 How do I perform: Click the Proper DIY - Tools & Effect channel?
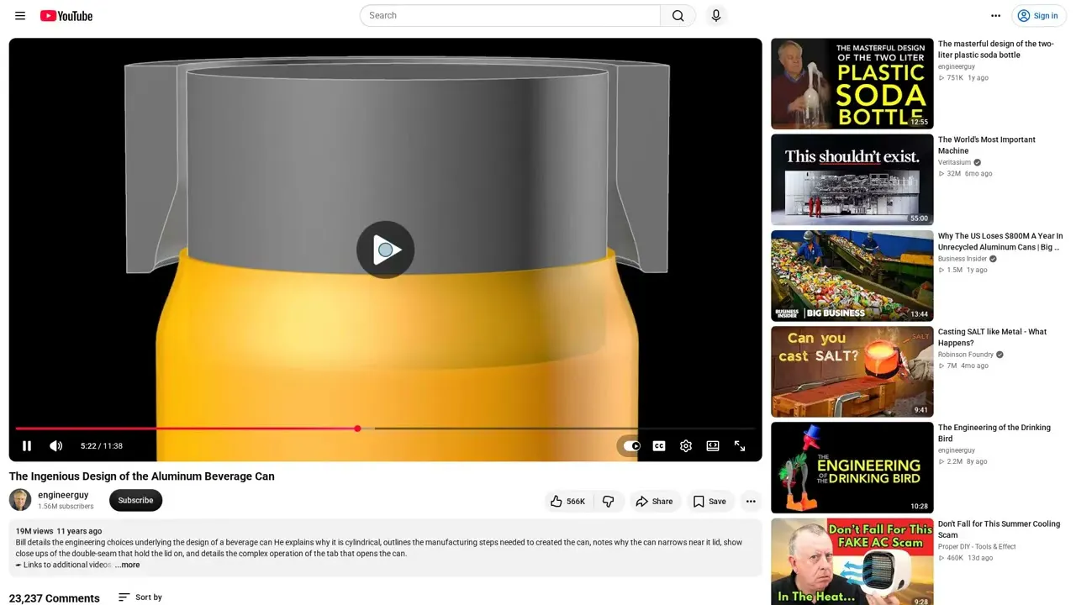click(977, 547)
